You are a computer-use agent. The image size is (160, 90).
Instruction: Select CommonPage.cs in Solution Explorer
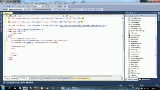[x=136, y=20]
